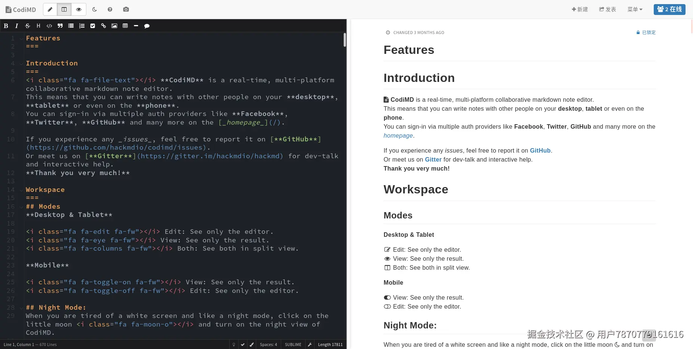Viewport: 693px width, 349px height.
Task: Click CHANGED 3 MONTHS AGO timestamp
Action: tap(419, 33)
